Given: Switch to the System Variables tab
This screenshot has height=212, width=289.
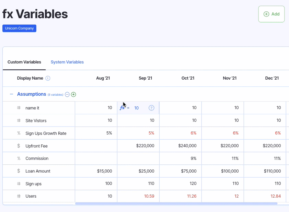Looking at the screenshot, I should coord(67,62).
